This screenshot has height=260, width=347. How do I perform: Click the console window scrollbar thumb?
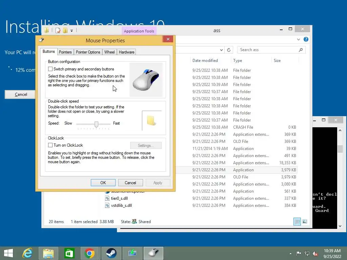click(x=340, y=149)
